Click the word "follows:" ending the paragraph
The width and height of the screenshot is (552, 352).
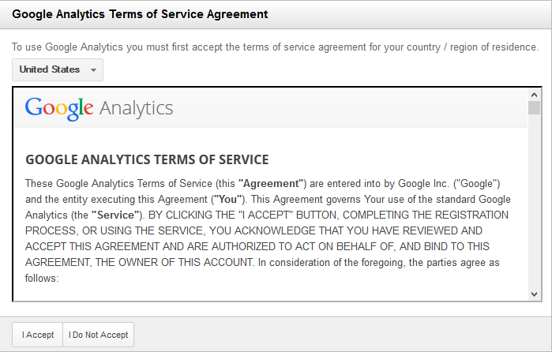pyautogui.click(x=43, y=279)
